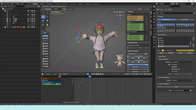Screen dimensions: 196x110
Task: Open the Render properties tab
Action: coord(154,13)
